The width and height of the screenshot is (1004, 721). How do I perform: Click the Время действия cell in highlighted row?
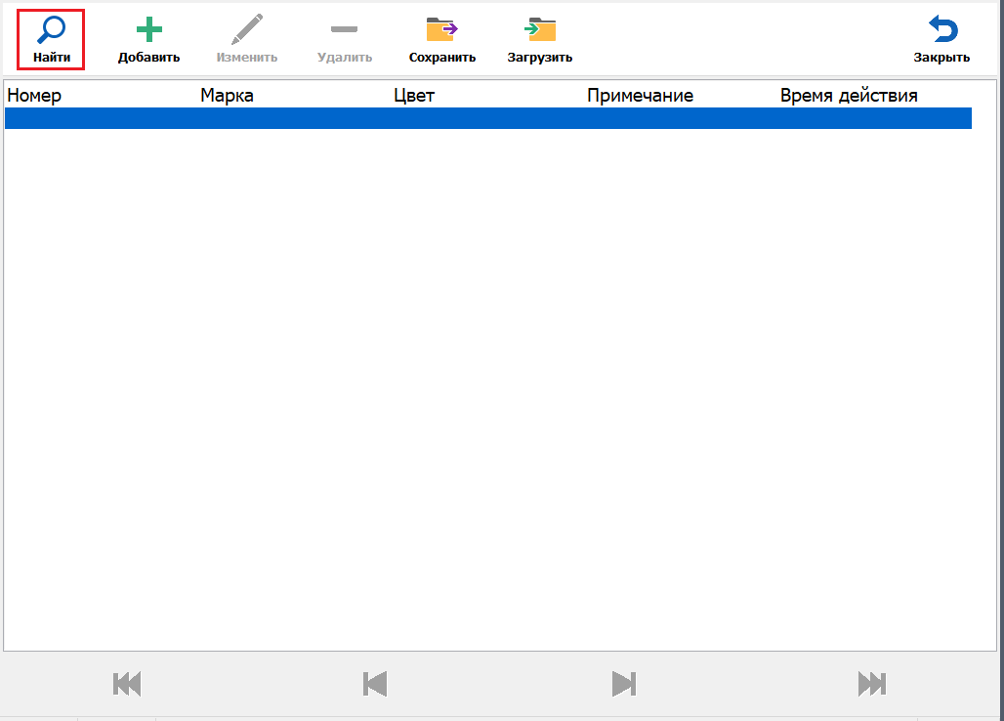pyautogui.click(x=872, y=118)
